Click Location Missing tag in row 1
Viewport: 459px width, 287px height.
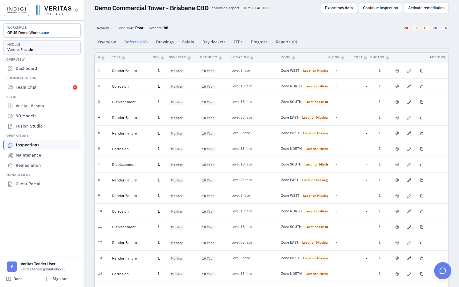(315, 71)
